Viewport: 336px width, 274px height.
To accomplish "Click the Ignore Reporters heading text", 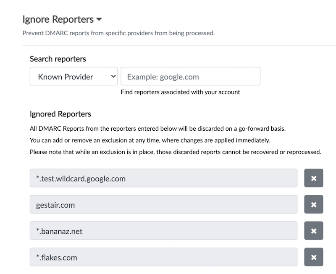I will tap(58, 19).
